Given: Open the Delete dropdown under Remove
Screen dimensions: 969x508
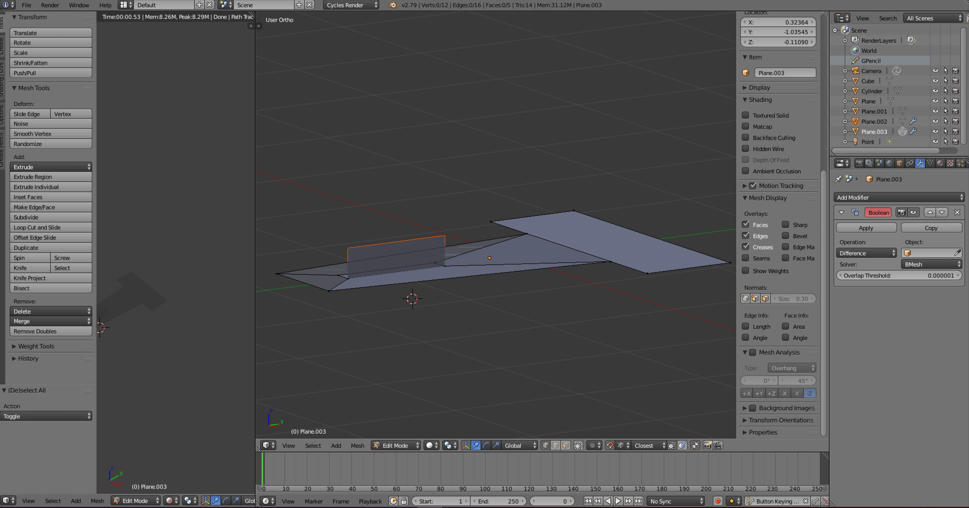Looking at the screenshot, I should pyautogui.click(x=51, y=311).
